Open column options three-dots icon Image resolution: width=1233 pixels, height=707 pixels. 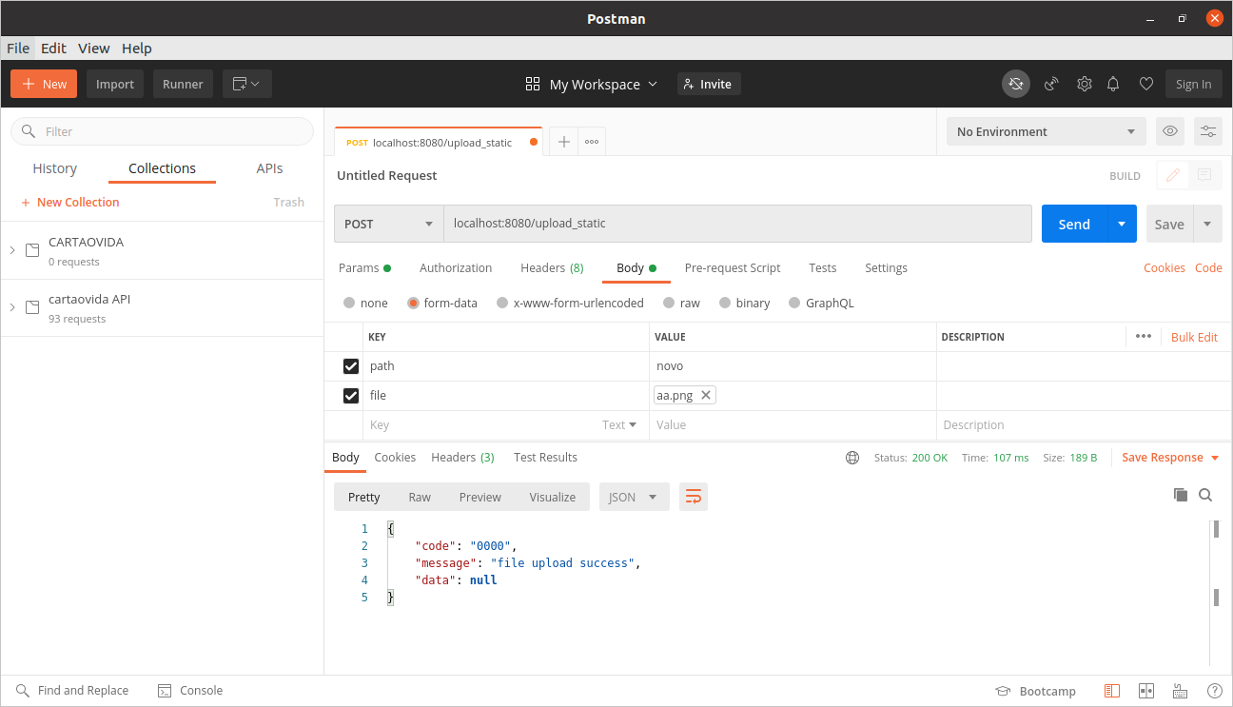pos(1144,337)
